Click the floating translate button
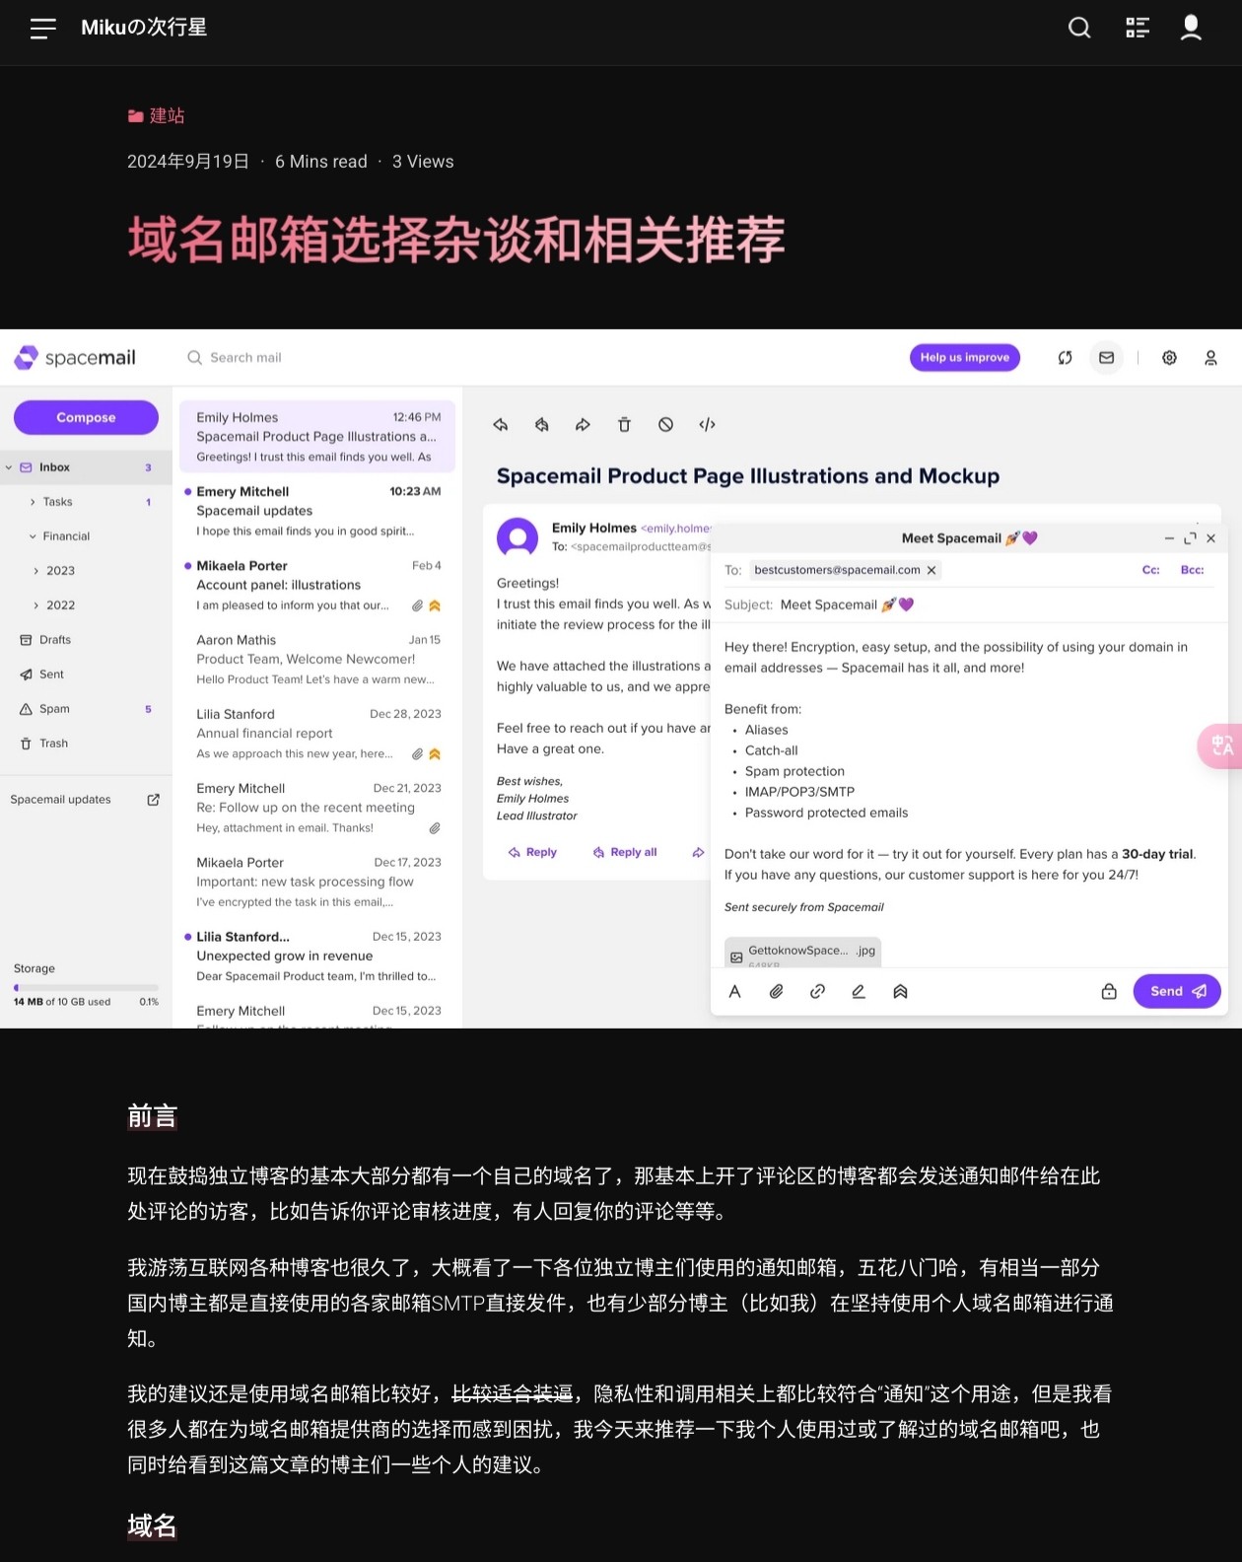This screenshot has width=1242, height=1562. click(x=1220, y=745)
